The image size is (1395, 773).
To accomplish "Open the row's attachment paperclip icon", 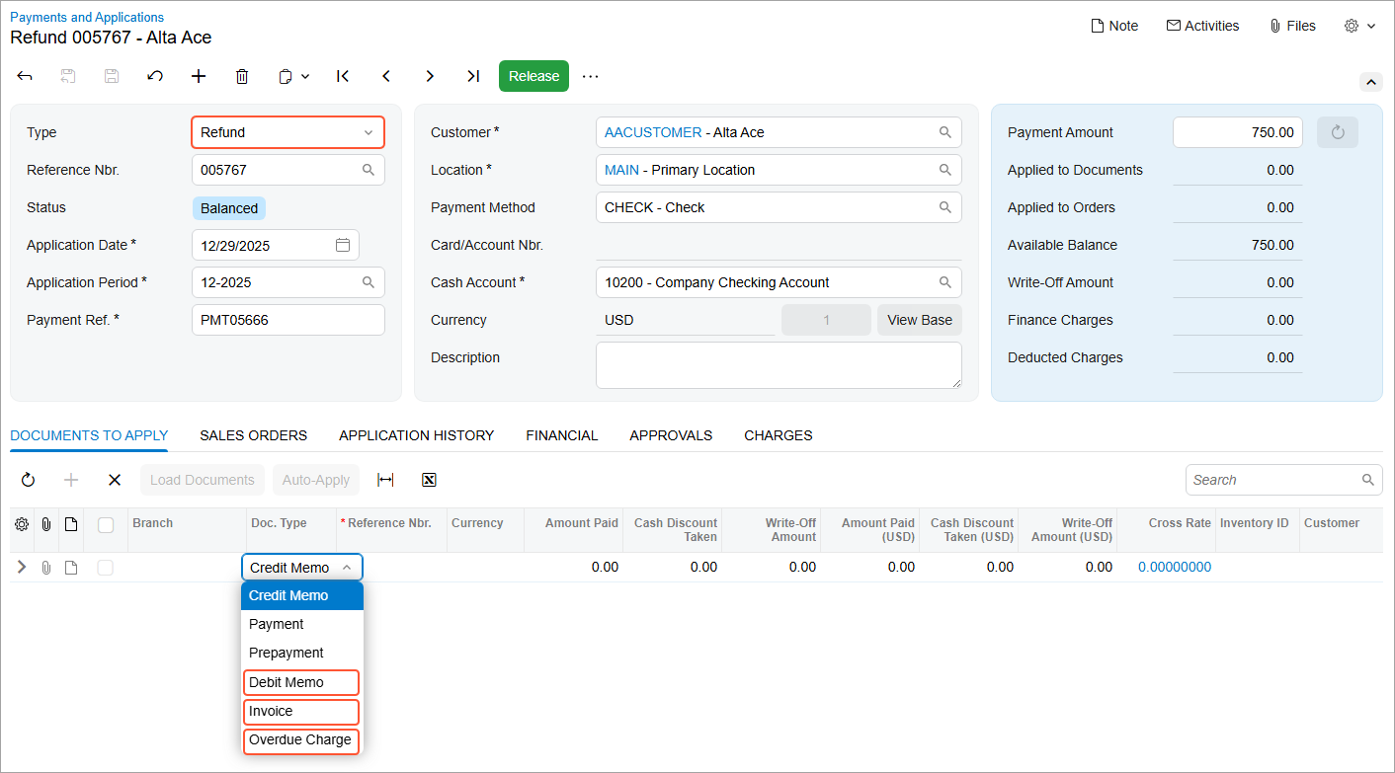I will 46,568.
